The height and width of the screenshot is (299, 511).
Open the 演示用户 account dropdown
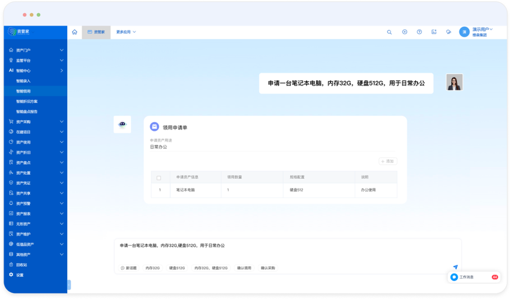click(x=482, y=29)
